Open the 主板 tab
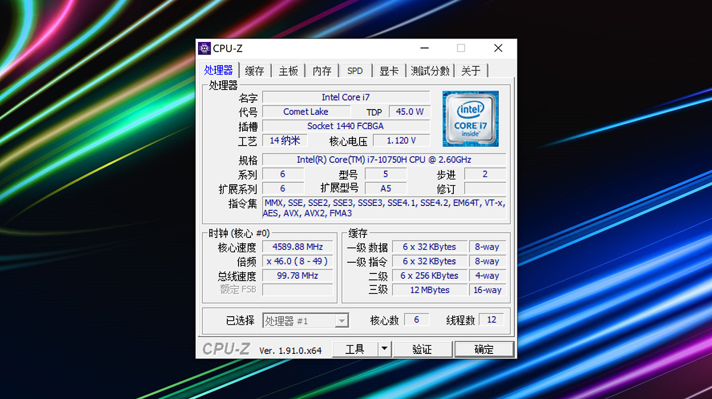This screenshot has height=399, width=712. click(288, 71)
